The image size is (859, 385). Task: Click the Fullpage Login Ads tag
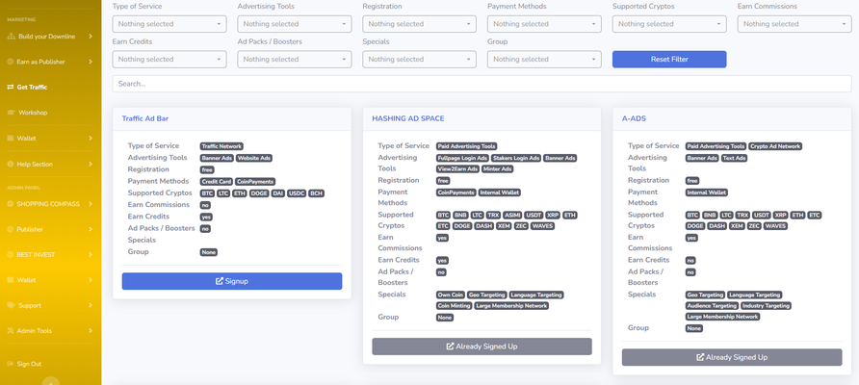pyautogui.click(x=462, y=158)
